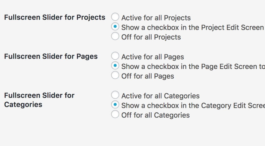Select the Page Edit Screen checkbox radio button
Screen dimensions: 265x146
click(x=115, y=66)
